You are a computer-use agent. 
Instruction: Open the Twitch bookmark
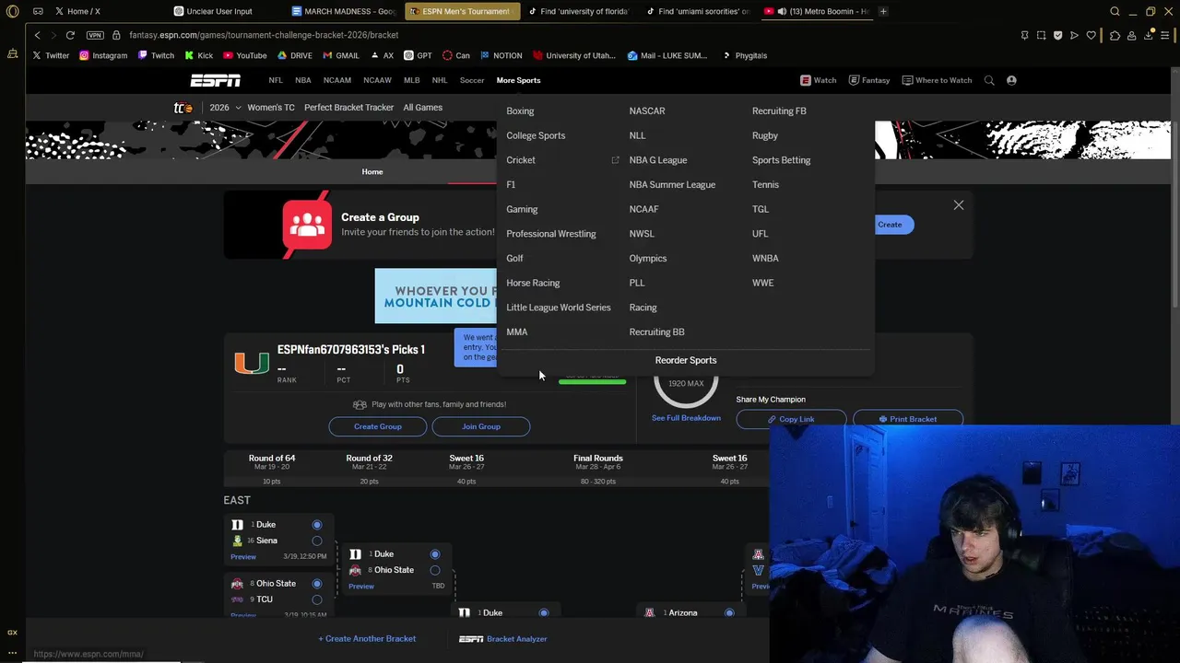click(156, 55)
